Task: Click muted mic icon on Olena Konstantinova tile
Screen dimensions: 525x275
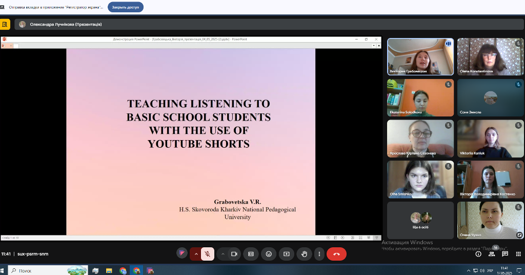Action: (x=518, y=44)
